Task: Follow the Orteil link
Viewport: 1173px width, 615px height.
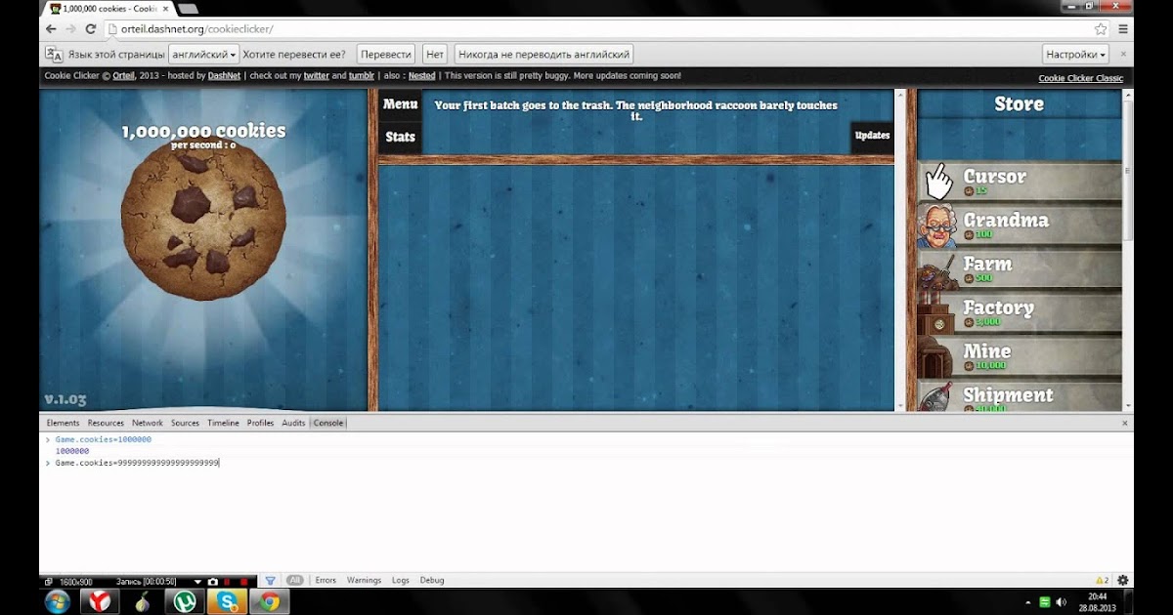Action: (x=123, y=76)
